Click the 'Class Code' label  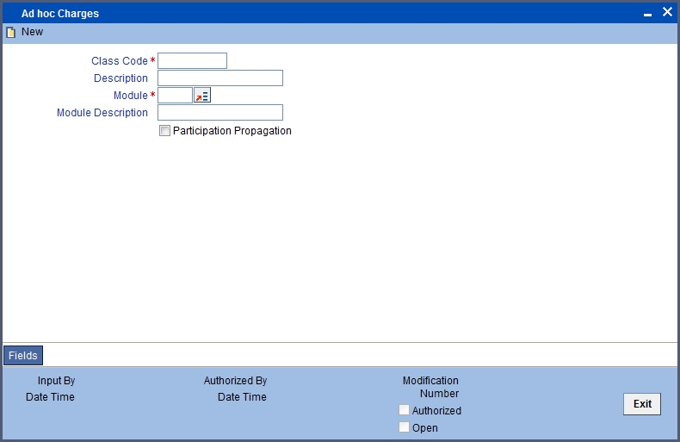pos(120,61)
